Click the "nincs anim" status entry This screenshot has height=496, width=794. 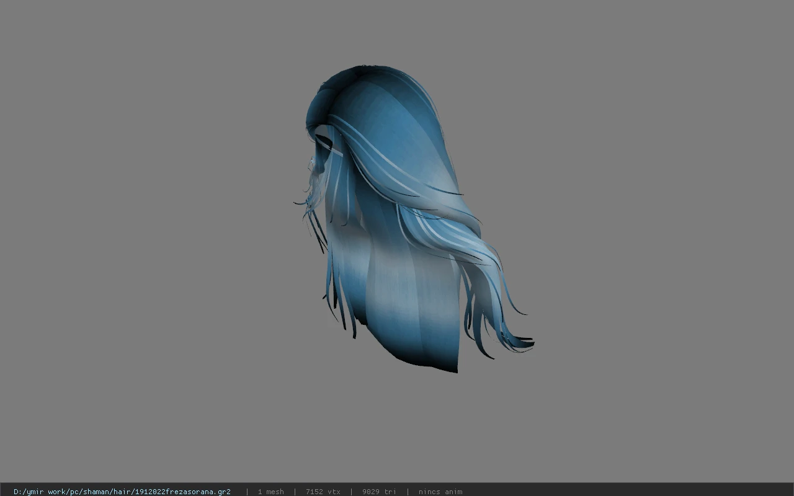tap(440, 492)
